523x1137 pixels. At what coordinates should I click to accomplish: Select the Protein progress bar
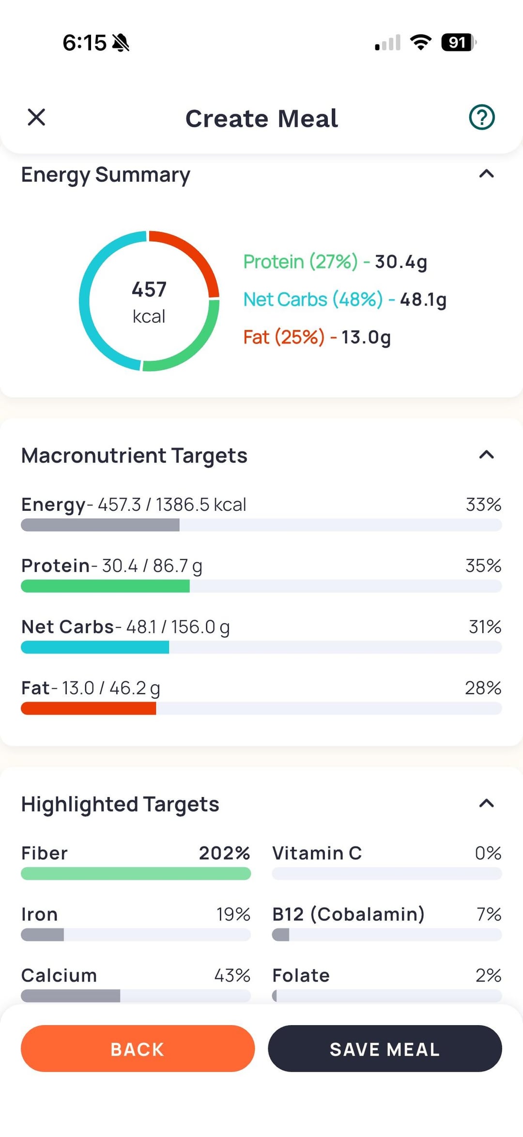click(261, 586)
